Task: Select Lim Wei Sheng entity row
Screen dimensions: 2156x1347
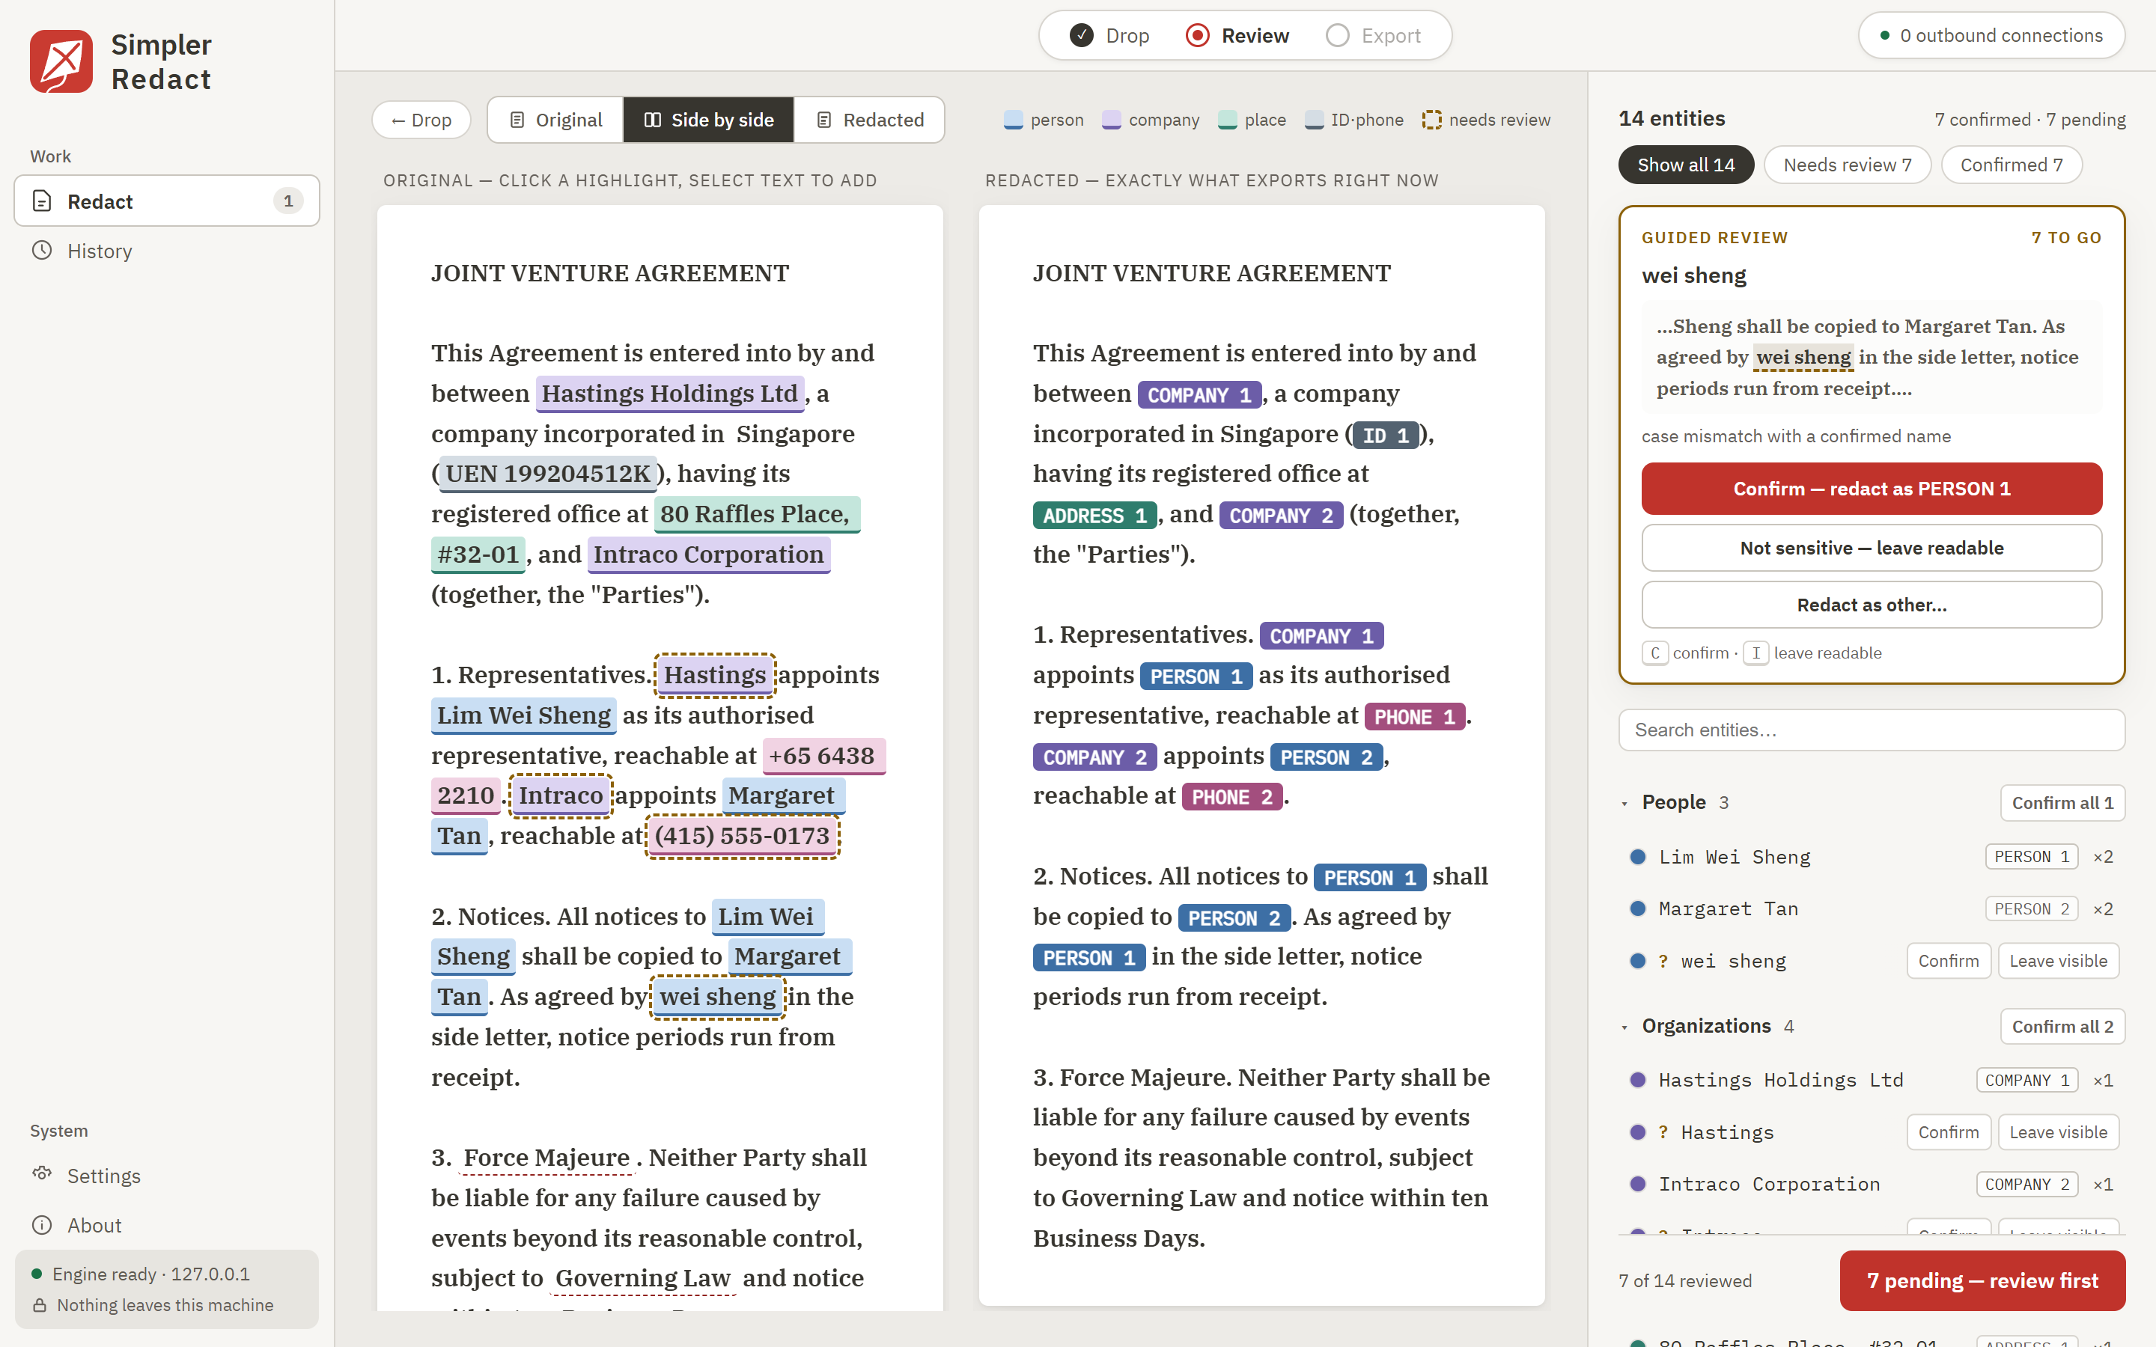Action: 1871,857
